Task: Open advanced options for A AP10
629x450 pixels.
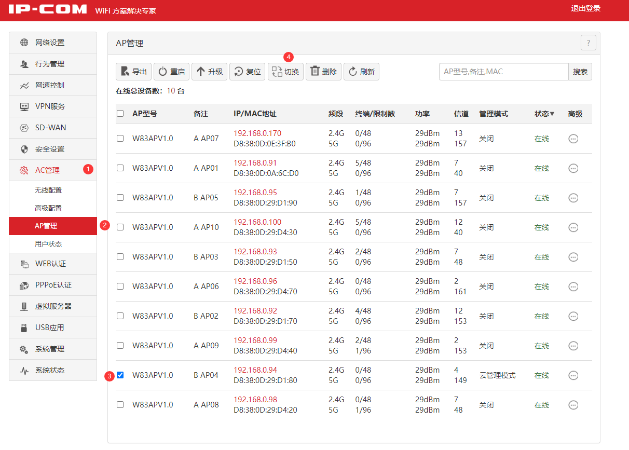Action: coord(573,227)
